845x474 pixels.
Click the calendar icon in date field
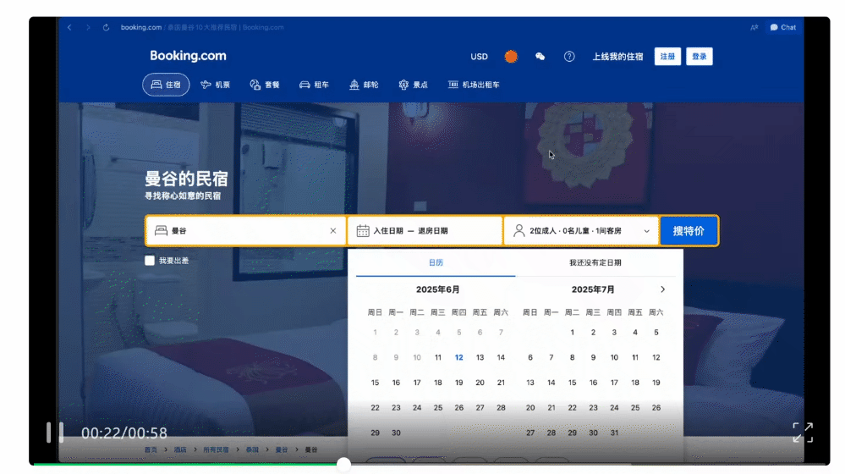pyautogui.click(x=363, y=231)
